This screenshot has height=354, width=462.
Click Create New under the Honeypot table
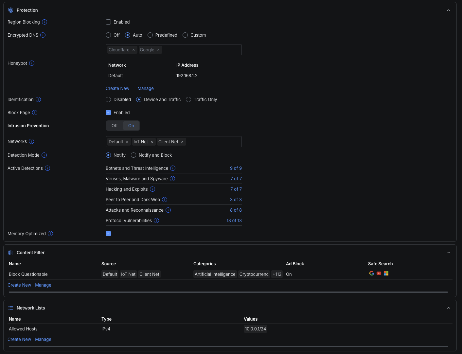(117, 88)
